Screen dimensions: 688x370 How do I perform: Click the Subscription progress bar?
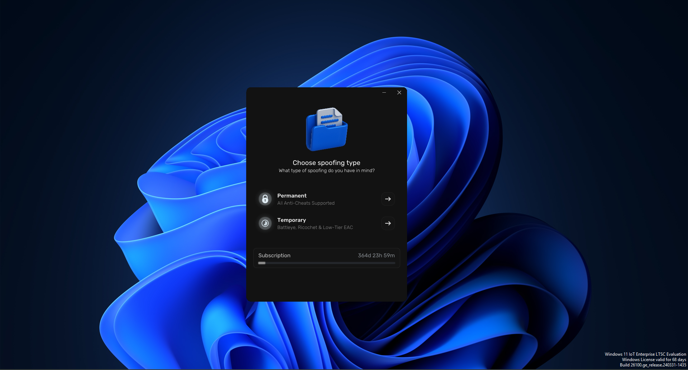pos(327,263)
